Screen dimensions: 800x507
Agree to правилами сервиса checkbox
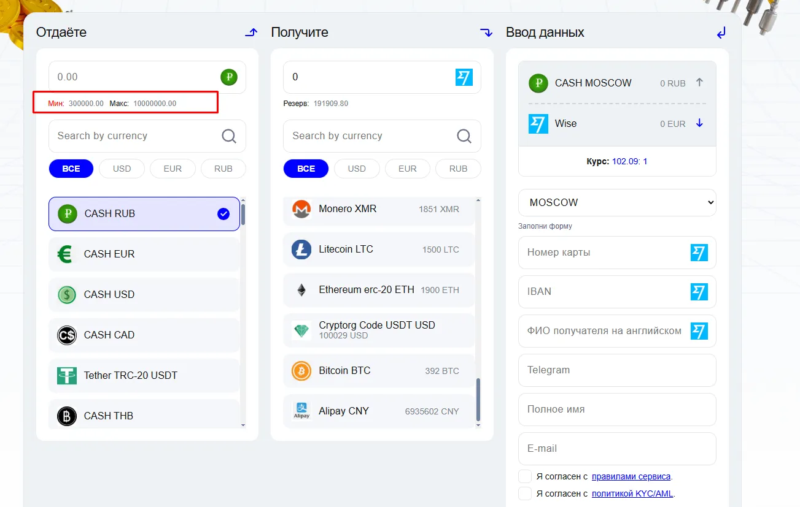point(525,476)
